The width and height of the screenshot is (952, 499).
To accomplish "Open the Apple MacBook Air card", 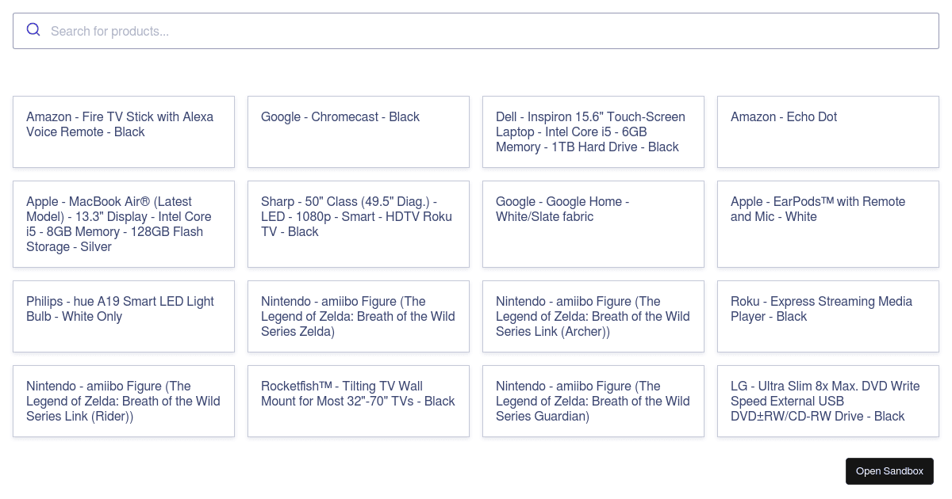I will point(124,224).
